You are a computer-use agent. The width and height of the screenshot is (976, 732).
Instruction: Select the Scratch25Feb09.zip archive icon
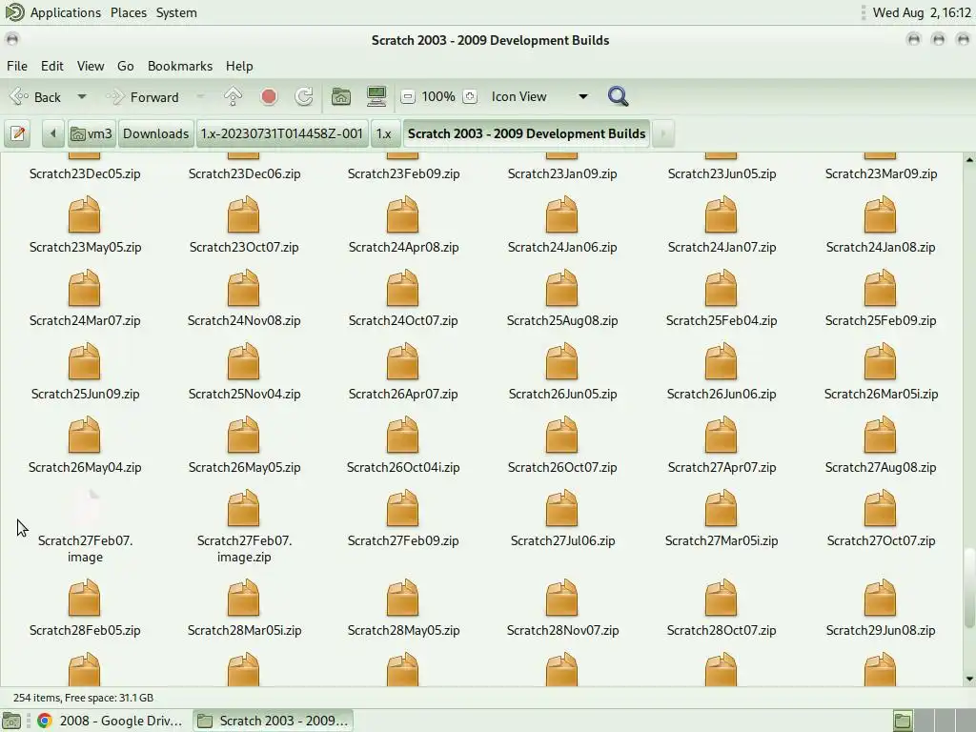(x=880, y=288)
